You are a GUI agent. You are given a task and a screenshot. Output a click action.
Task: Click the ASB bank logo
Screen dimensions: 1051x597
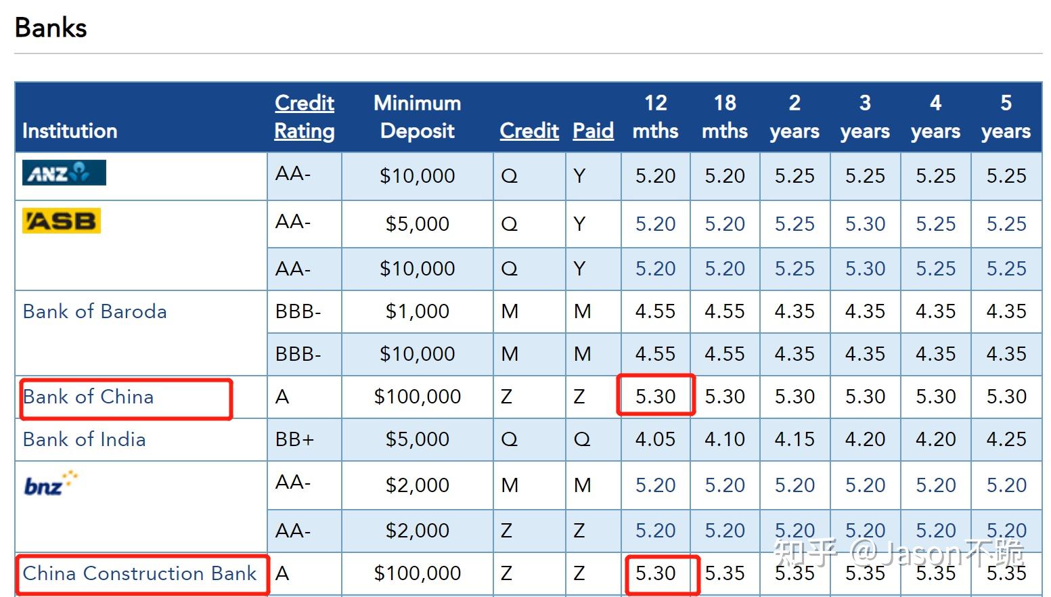[x=62, y=221]
